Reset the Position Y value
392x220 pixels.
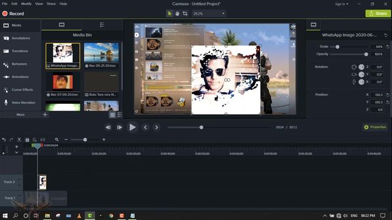pyautogui.click(x=388, y=102)
